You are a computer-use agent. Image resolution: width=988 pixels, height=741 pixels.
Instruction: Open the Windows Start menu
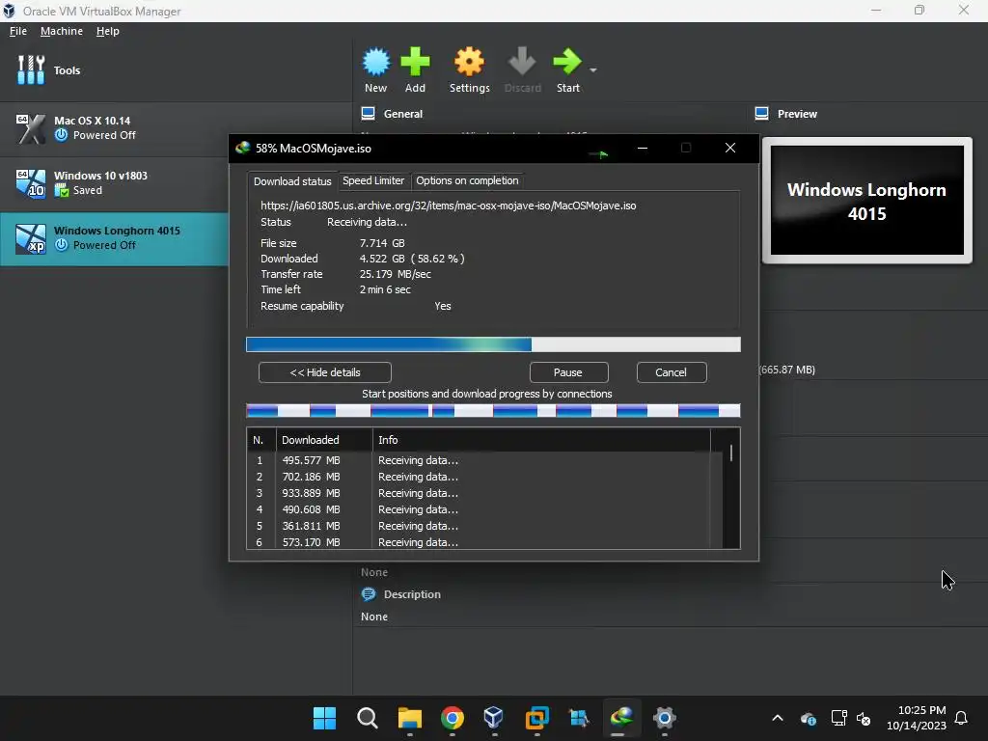coord(324,718)
